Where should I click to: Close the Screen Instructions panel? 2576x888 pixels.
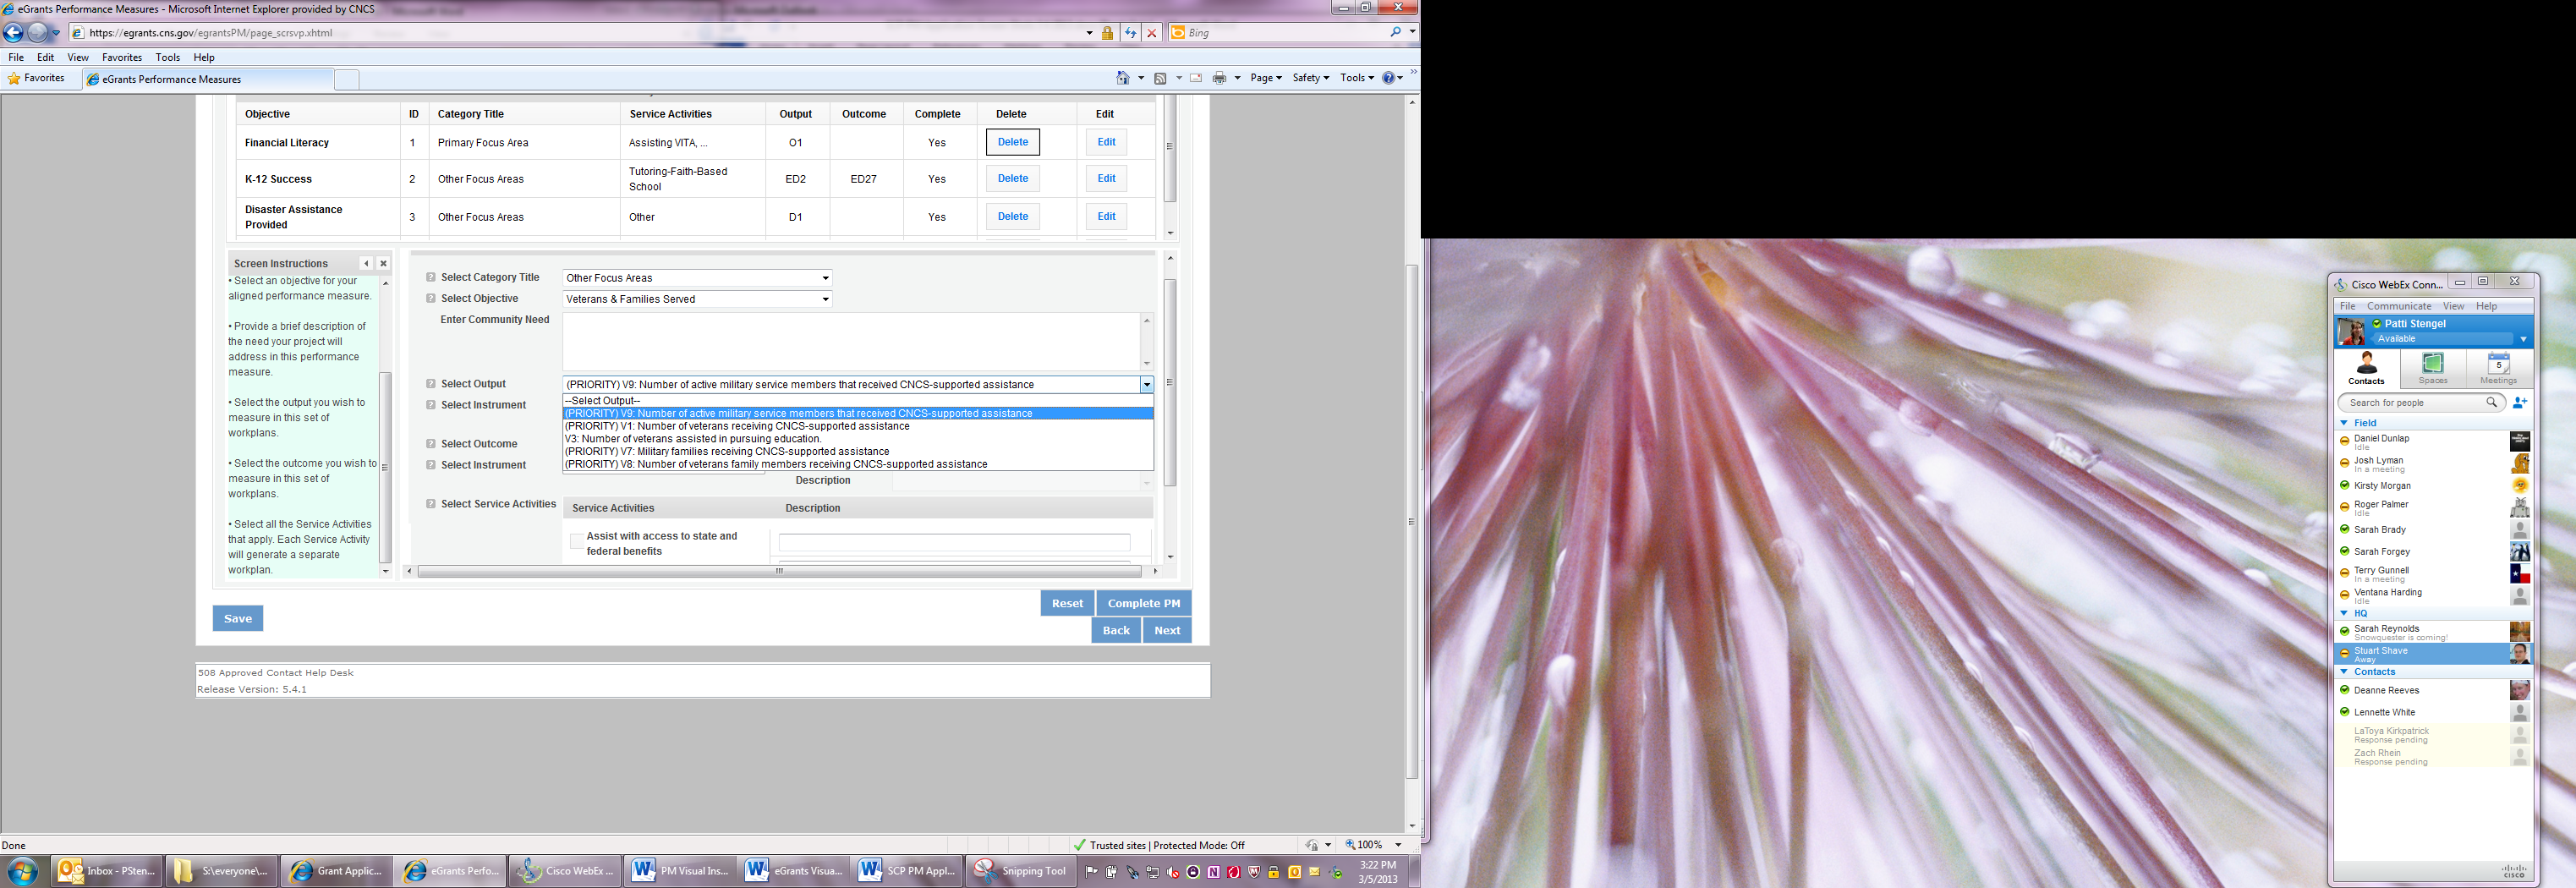(x=383, y=264)
